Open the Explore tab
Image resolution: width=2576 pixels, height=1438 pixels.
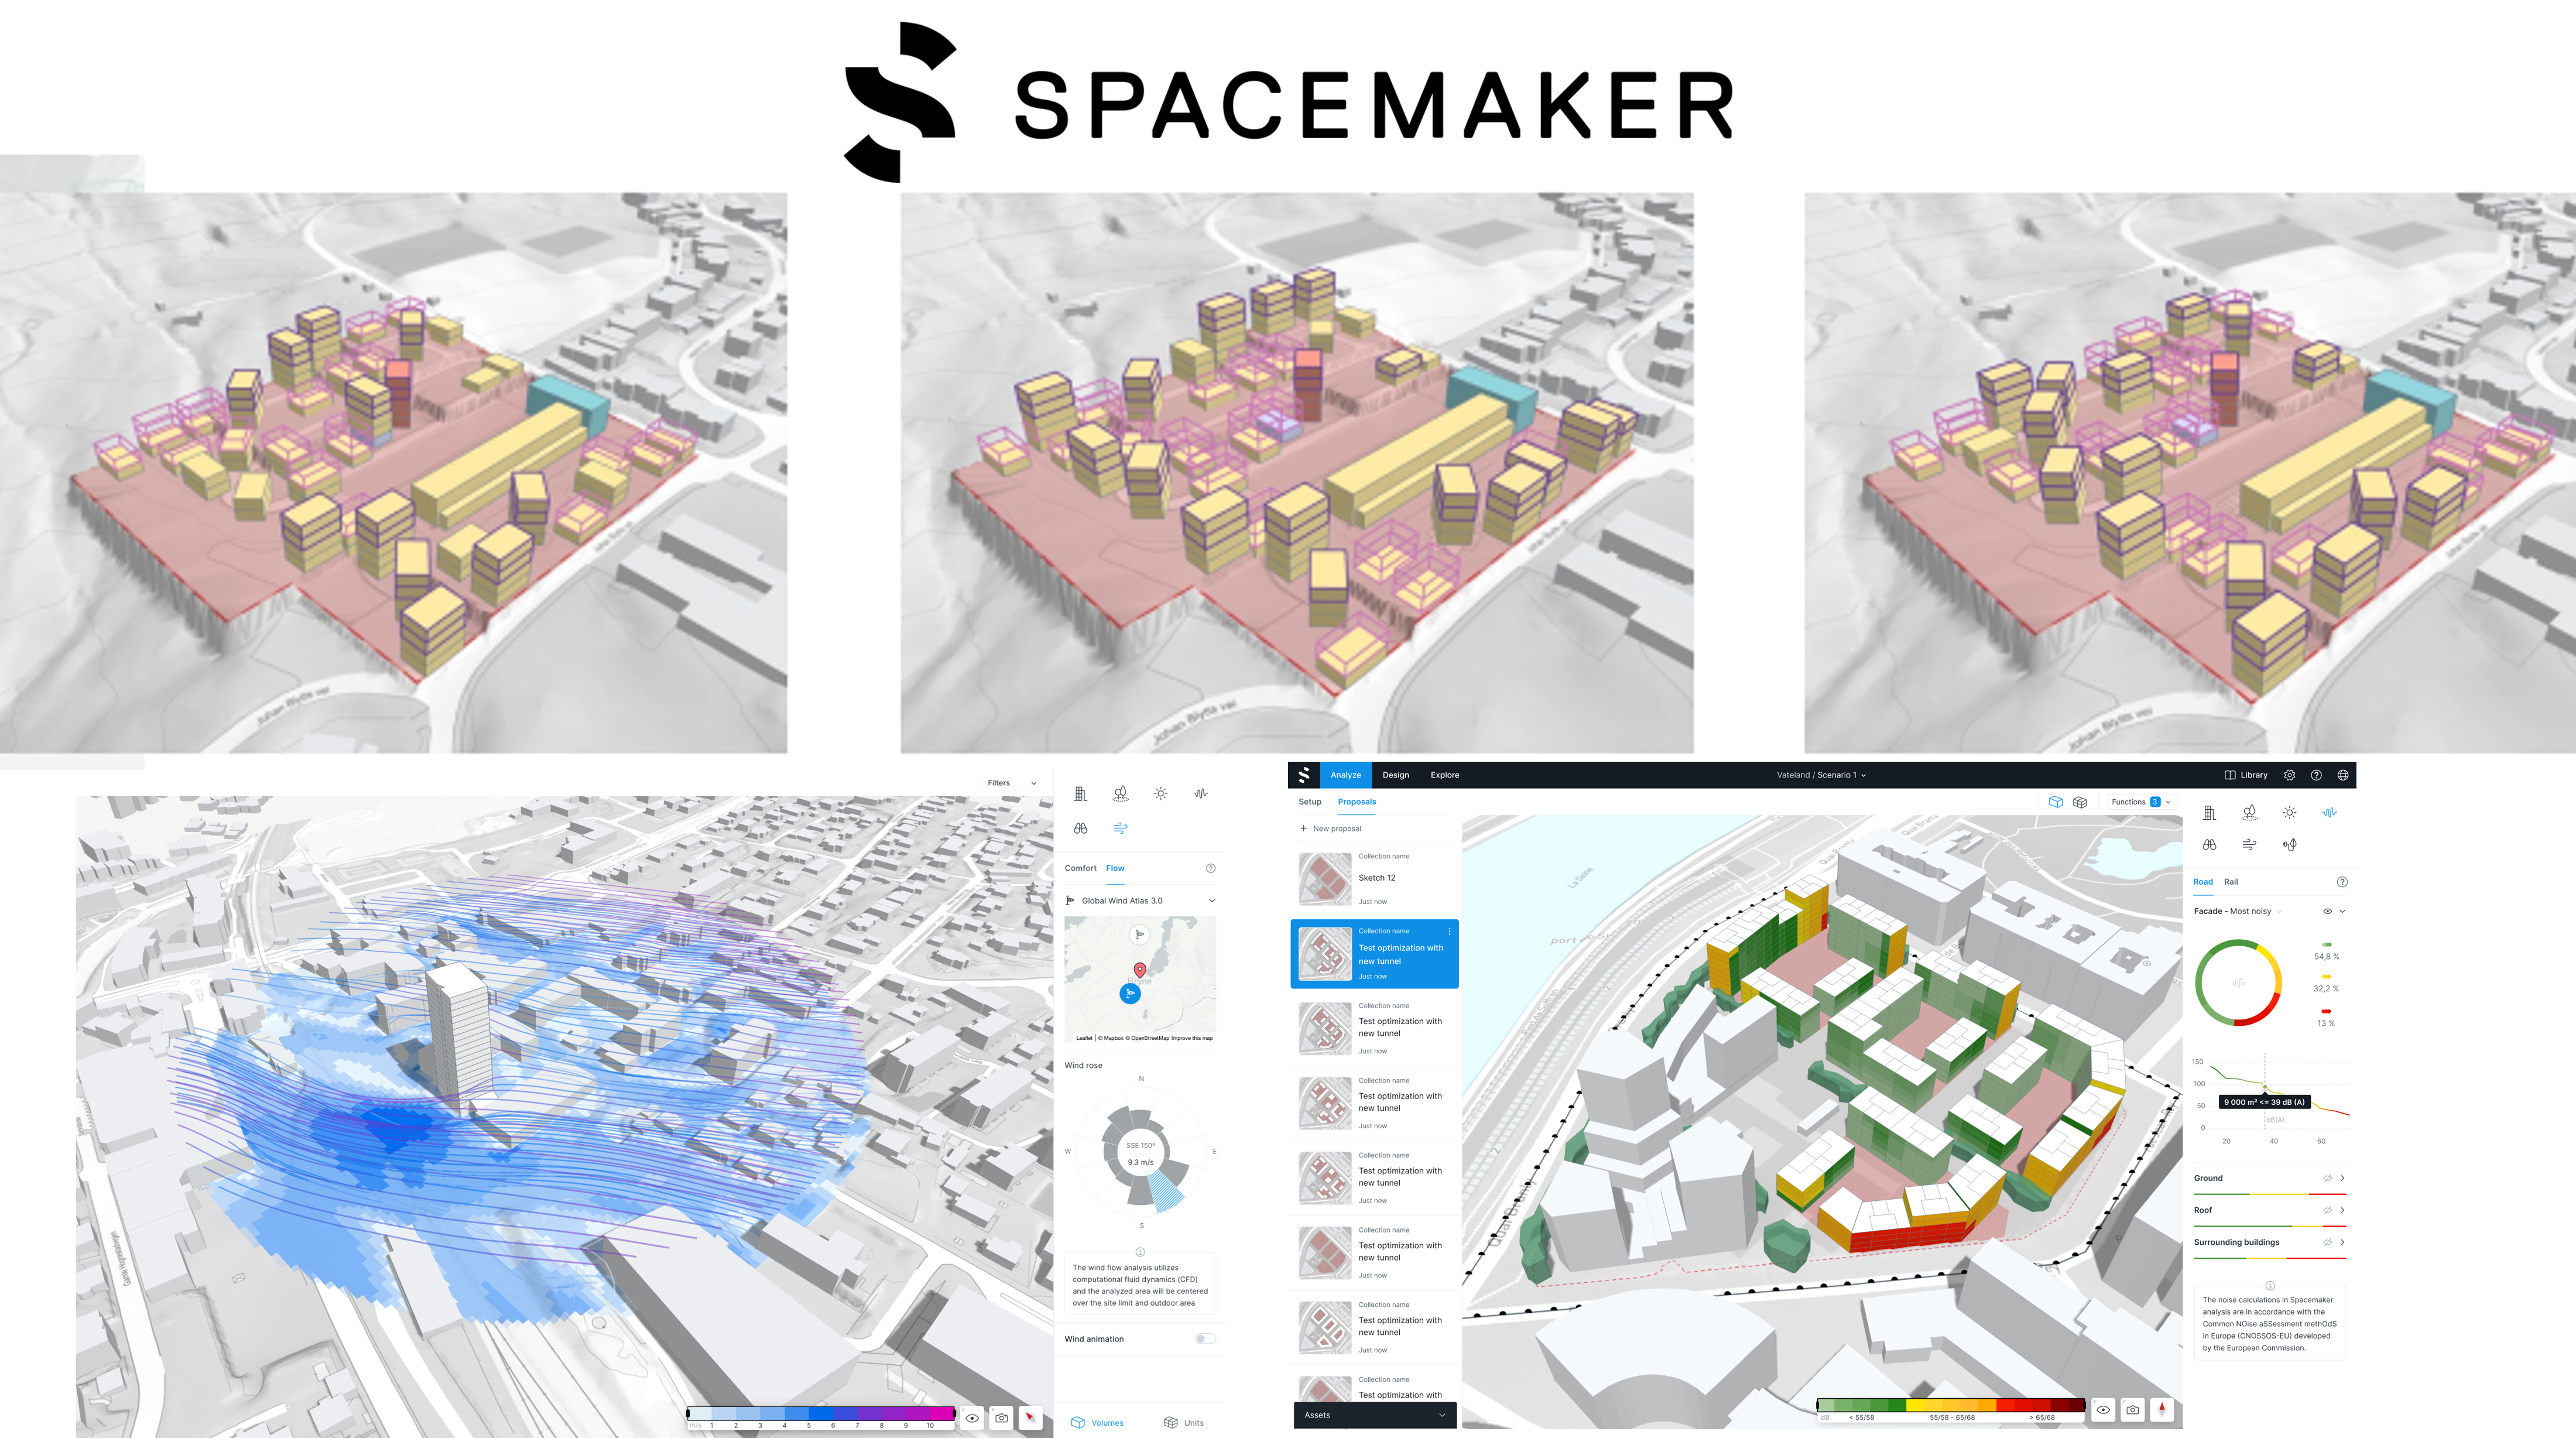click(1444, 775)
